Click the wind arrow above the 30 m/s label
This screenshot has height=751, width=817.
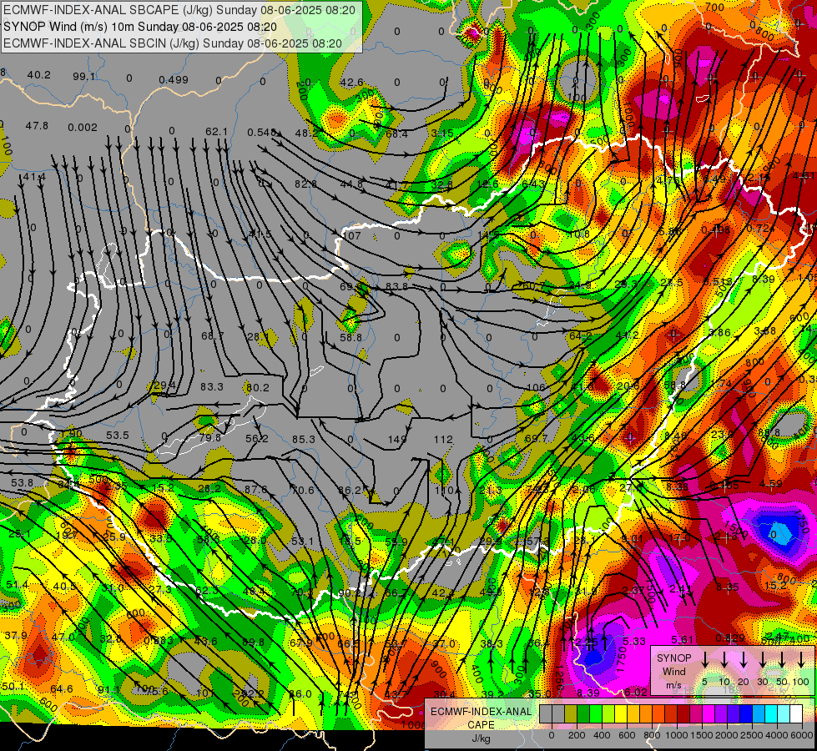[x=763, y=660]
